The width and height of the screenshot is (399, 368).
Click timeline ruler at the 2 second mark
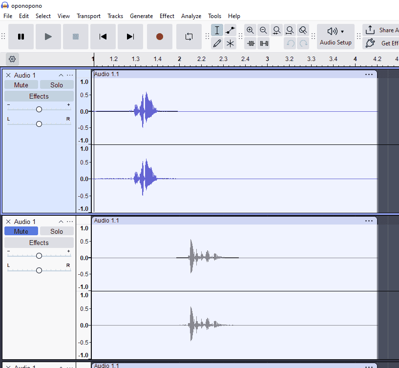[x=179, y=59]
